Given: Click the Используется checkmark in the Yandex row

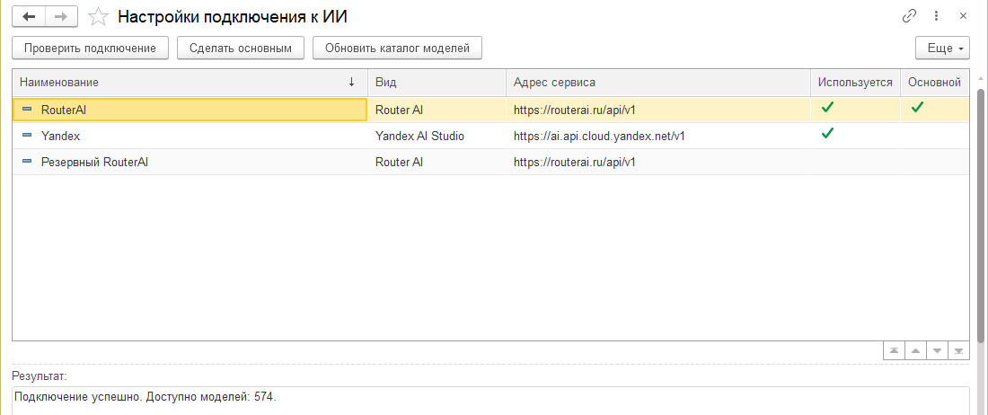Looking at the screenshot, I should point(827,133).
